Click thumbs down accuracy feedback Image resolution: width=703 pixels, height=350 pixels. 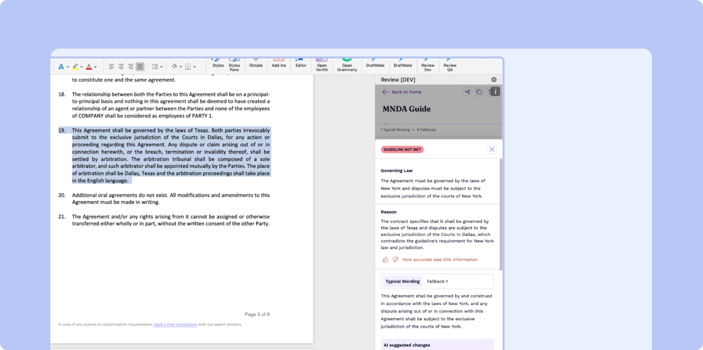395,259
